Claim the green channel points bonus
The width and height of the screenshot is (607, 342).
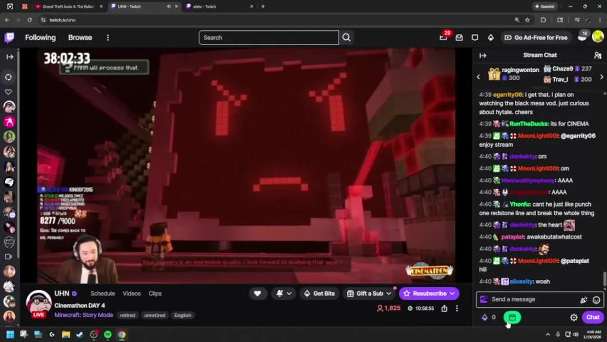coord(512,317)
